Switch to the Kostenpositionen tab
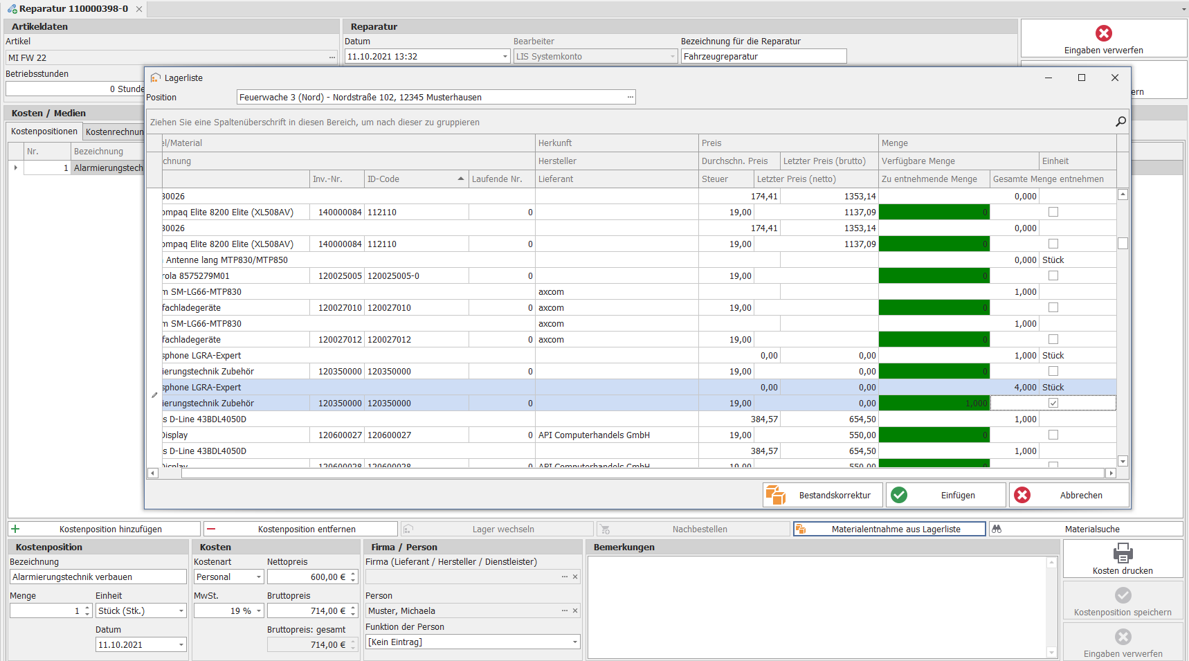 click(44, 132)
